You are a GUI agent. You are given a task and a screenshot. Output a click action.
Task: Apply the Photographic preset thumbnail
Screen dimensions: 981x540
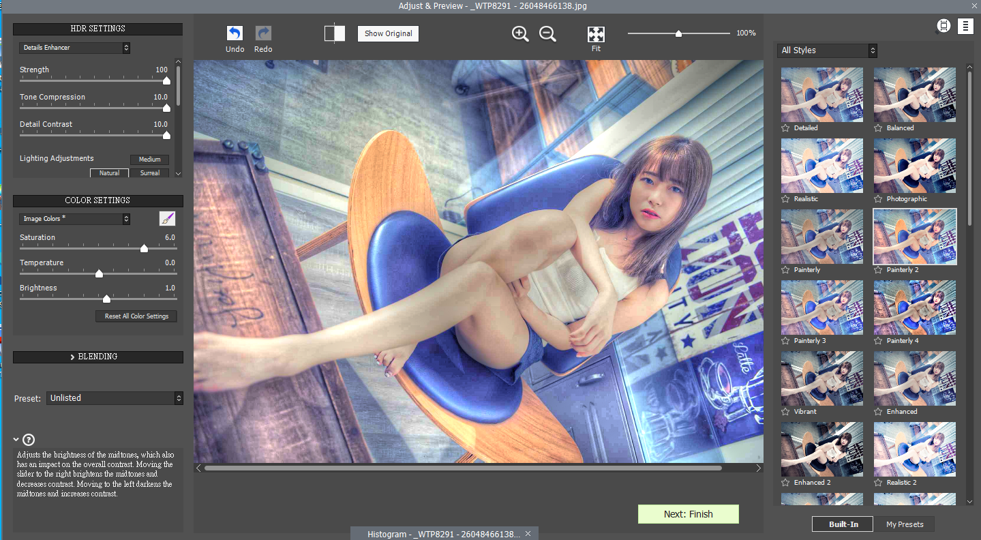point(915,166)
